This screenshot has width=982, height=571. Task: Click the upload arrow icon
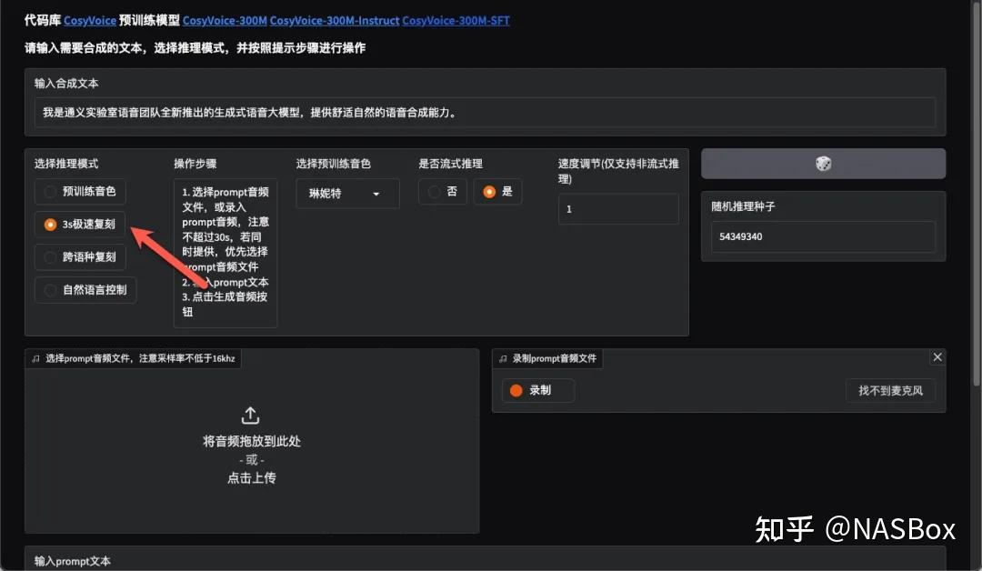coord(251,416)
